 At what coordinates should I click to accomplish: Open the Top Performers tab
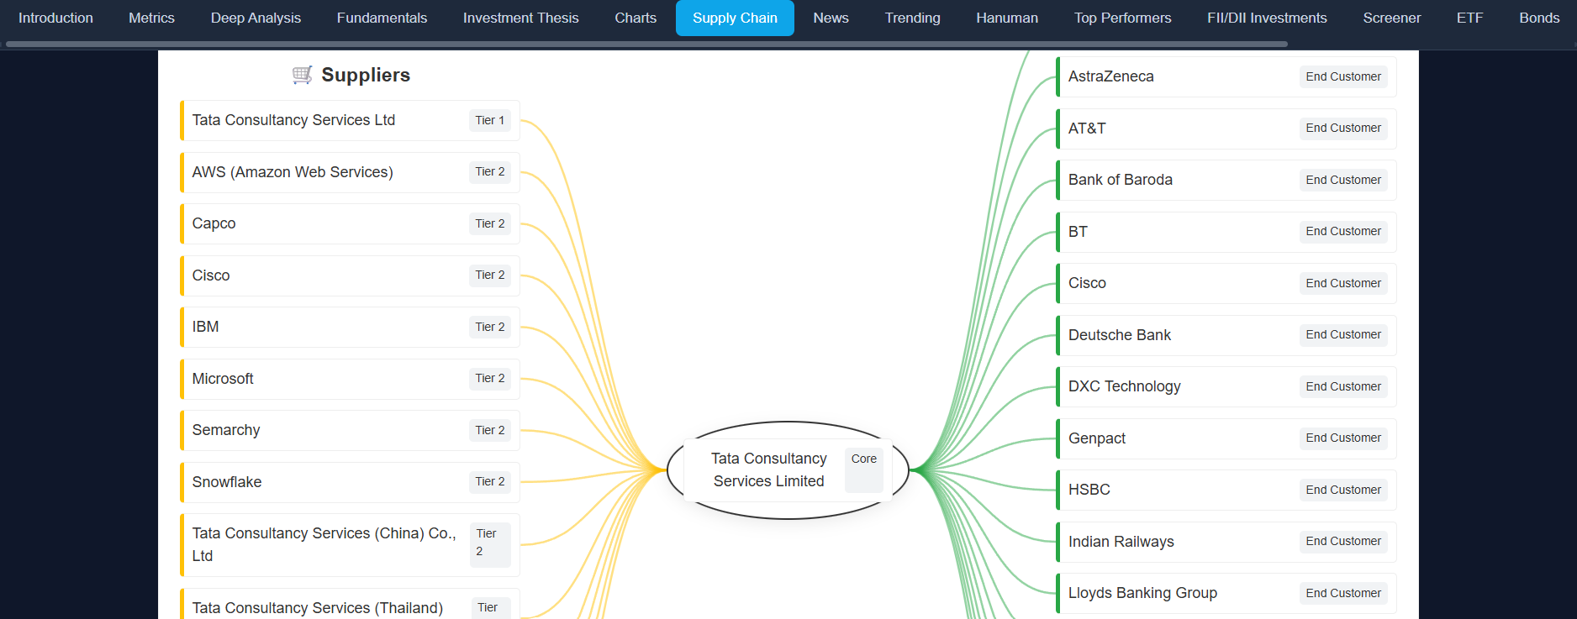point(1122,18)
